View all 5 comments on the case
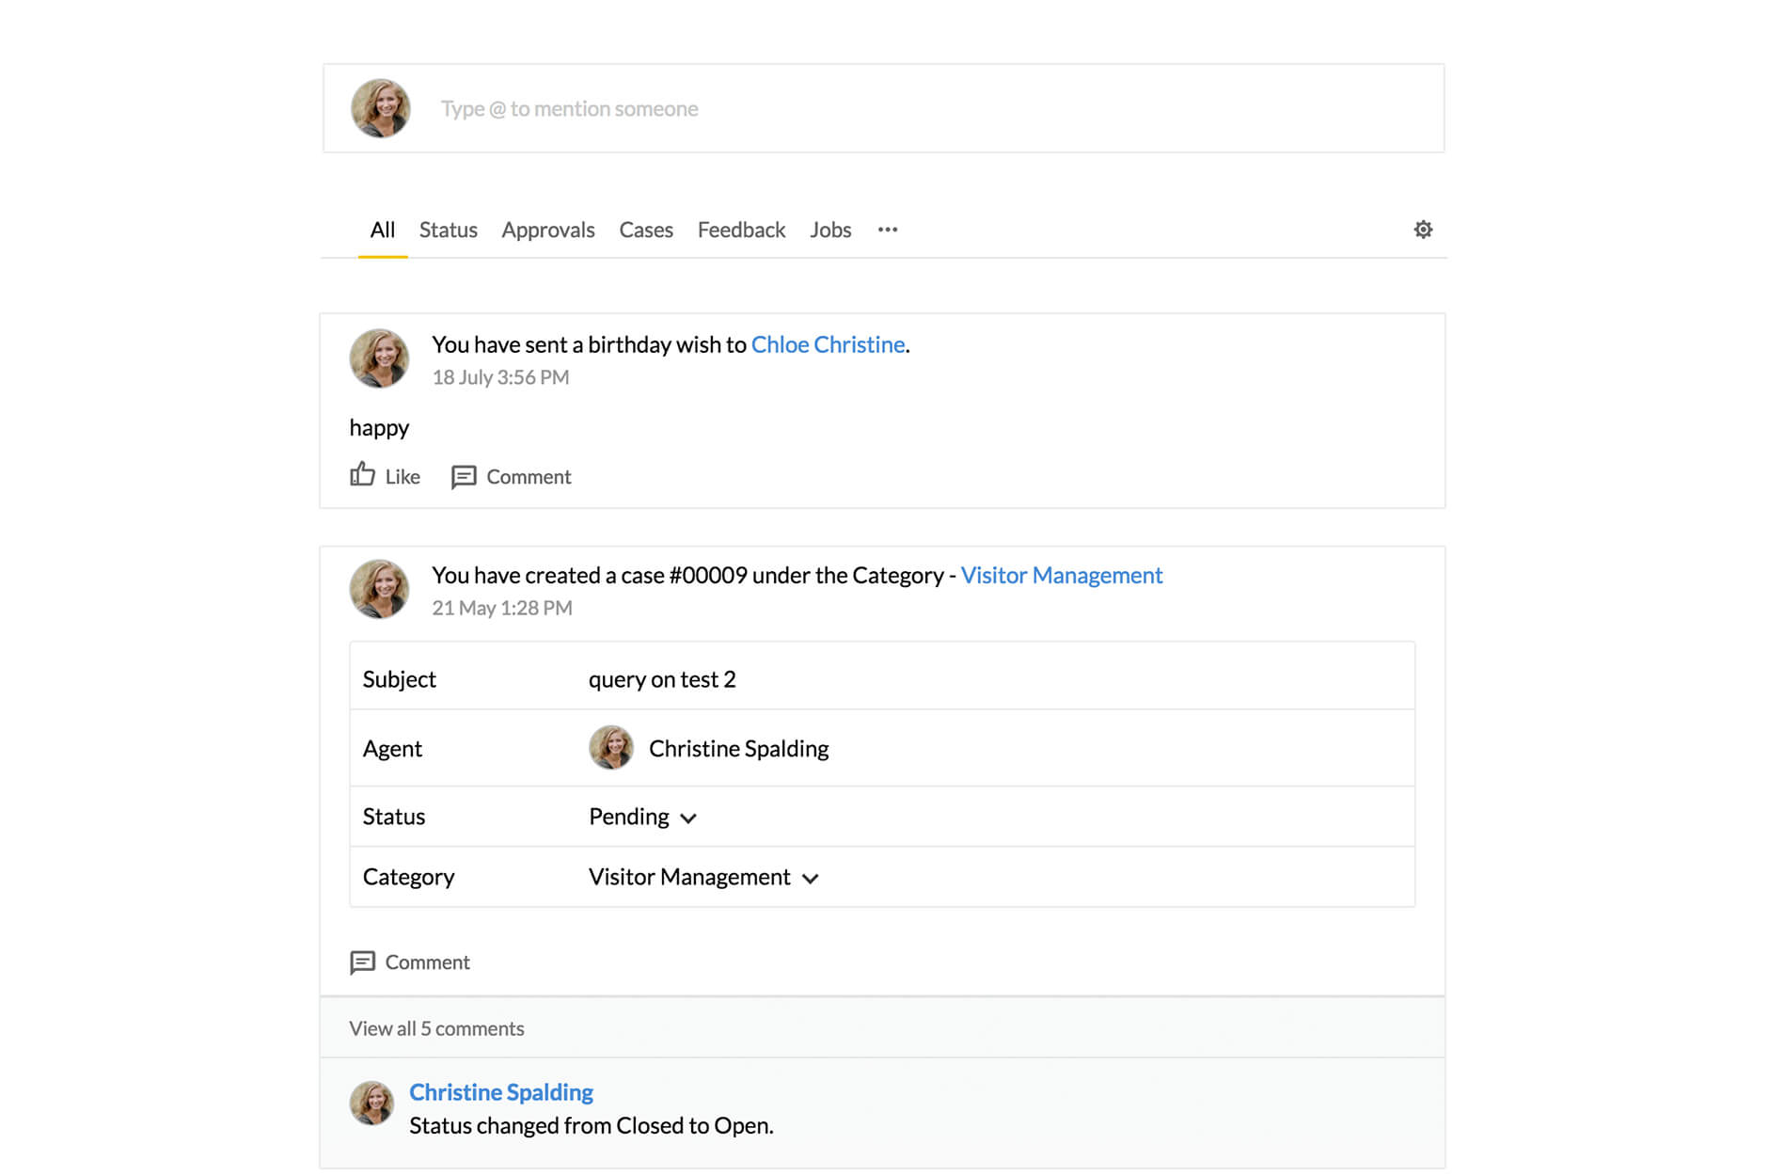 (x=436, y=1028)
